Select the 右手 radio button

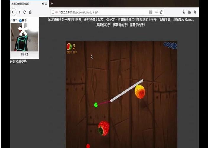point(20,21)
